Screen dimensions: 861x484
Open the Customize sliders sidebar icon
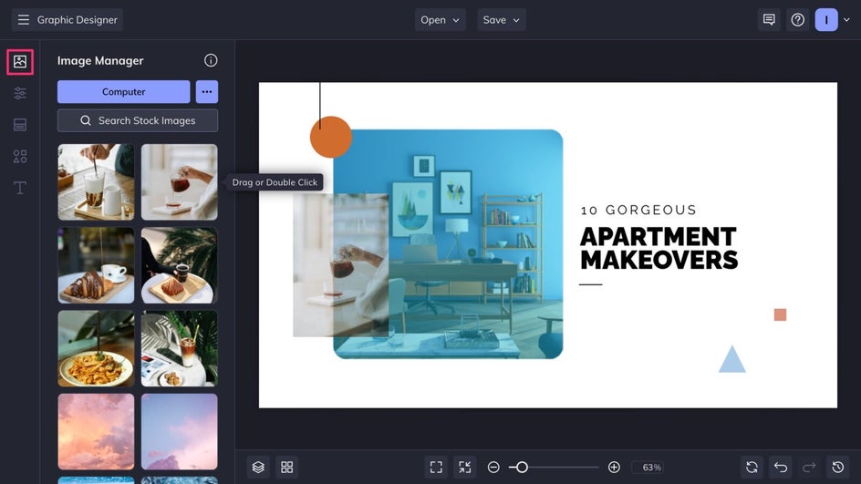(x=20, y=93)
